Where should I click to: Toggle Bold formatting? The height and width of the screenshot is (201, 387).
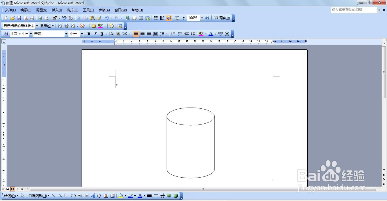(x=89, y=34)
